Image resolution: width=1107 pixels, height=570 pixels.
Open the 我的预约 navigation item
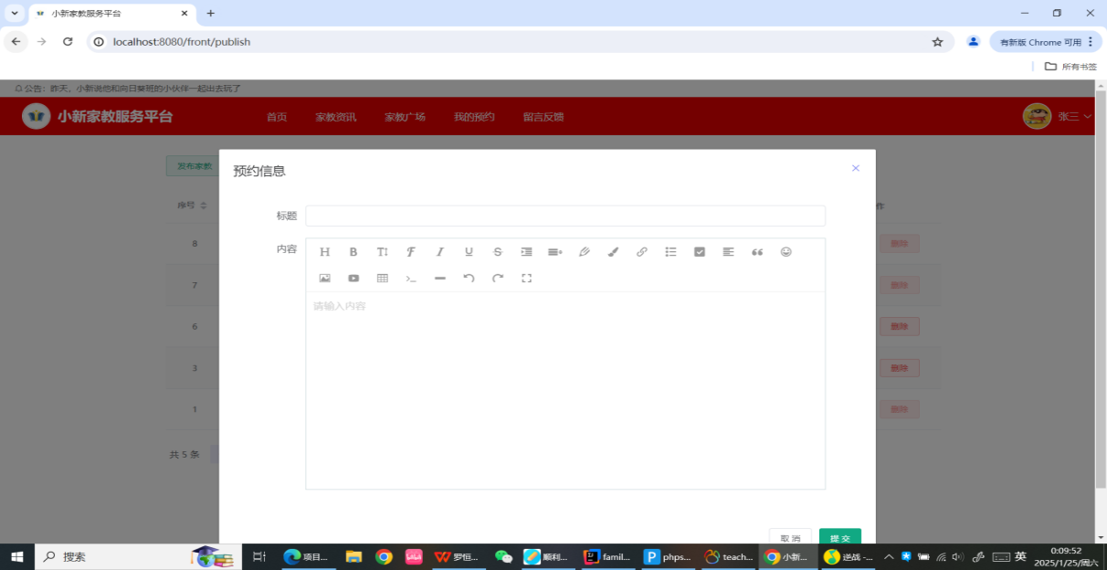[x=474, y=117]
